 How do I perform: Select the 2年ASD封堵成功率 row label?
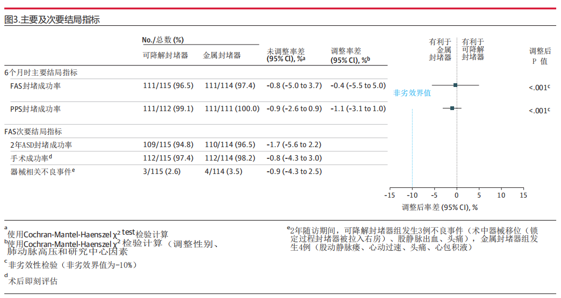point(41,145)
